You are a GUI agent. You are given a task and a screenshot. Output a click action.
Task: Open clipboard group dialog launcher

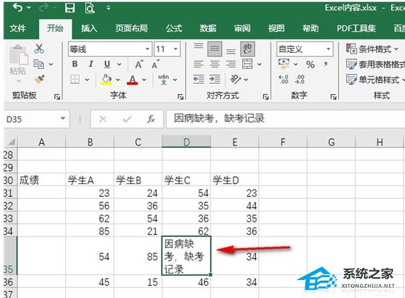(57, 96)
